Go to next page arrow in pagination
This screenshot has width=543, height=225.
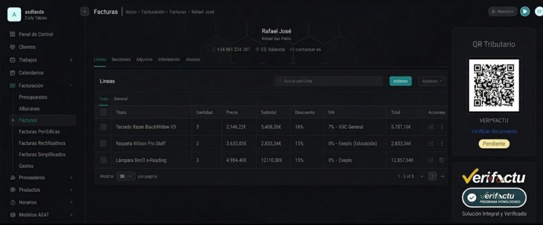click(442, 176)
